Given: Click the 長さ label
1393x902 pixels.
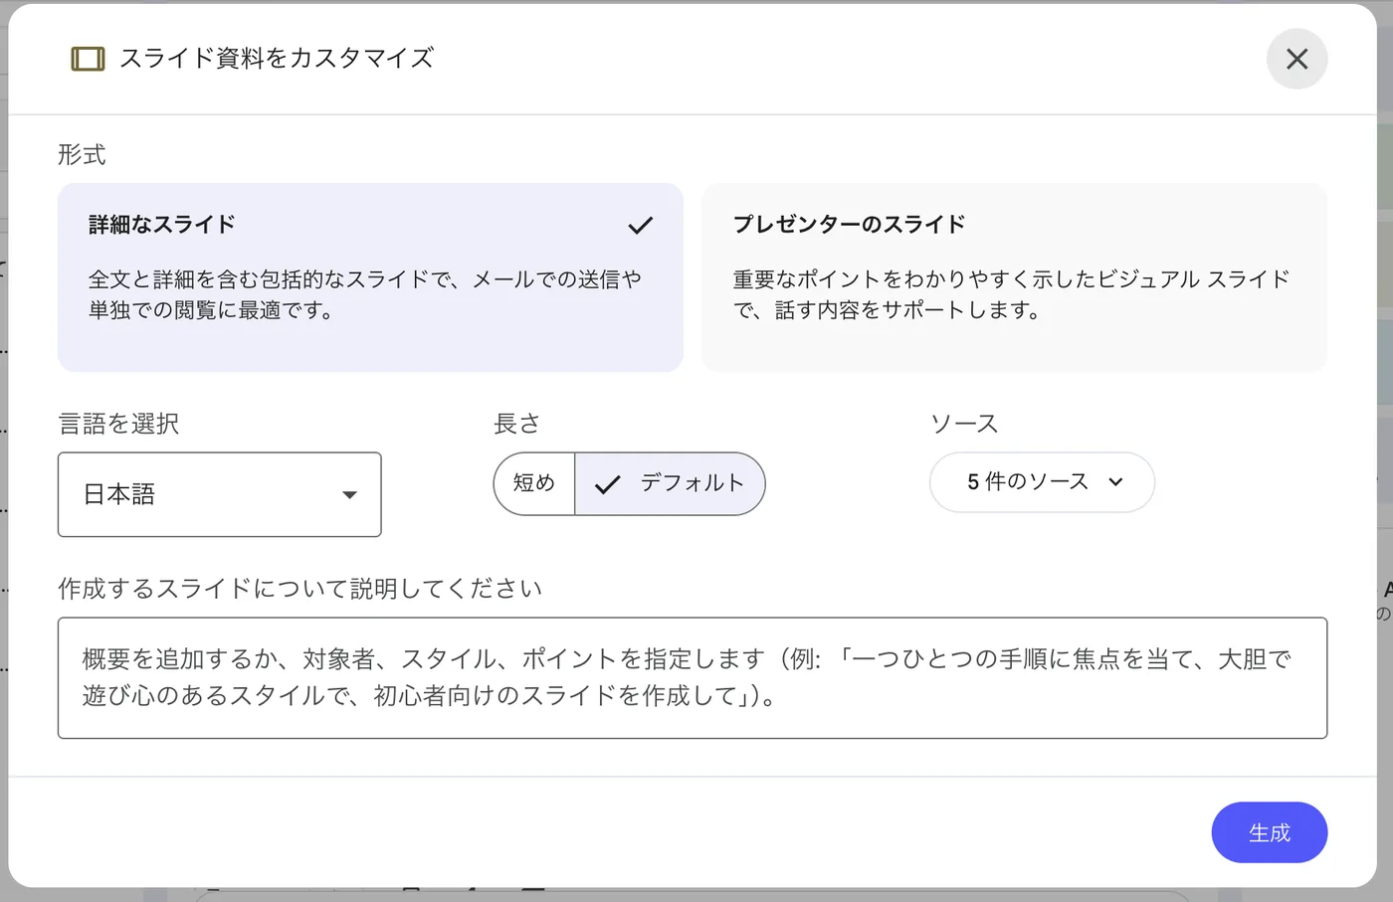Looking at the screenshot, I should [x=517, y=424].
